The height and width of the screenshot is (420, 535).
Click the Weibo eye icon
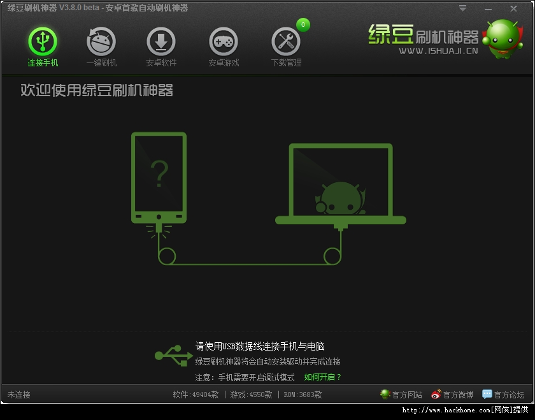click(436, 395)
